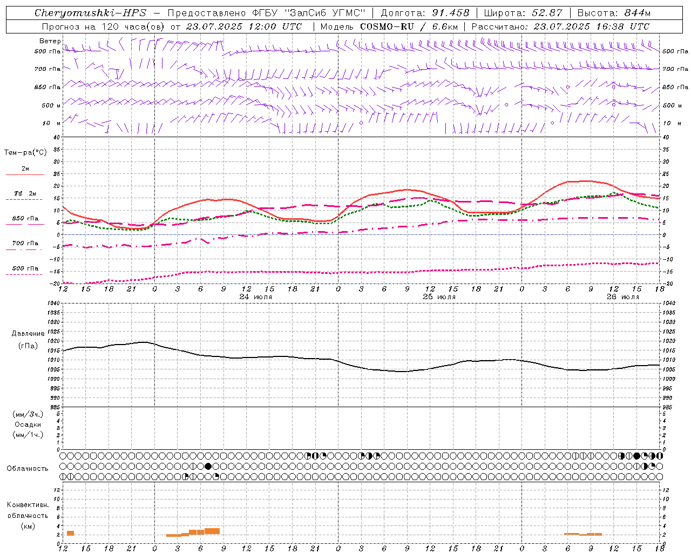
Task: Click the (км) convective cloud unit label
Action: 28,526
